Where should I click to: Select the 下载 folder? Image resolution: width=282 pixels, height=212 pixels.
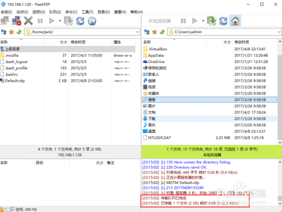[x=210, y=118]
